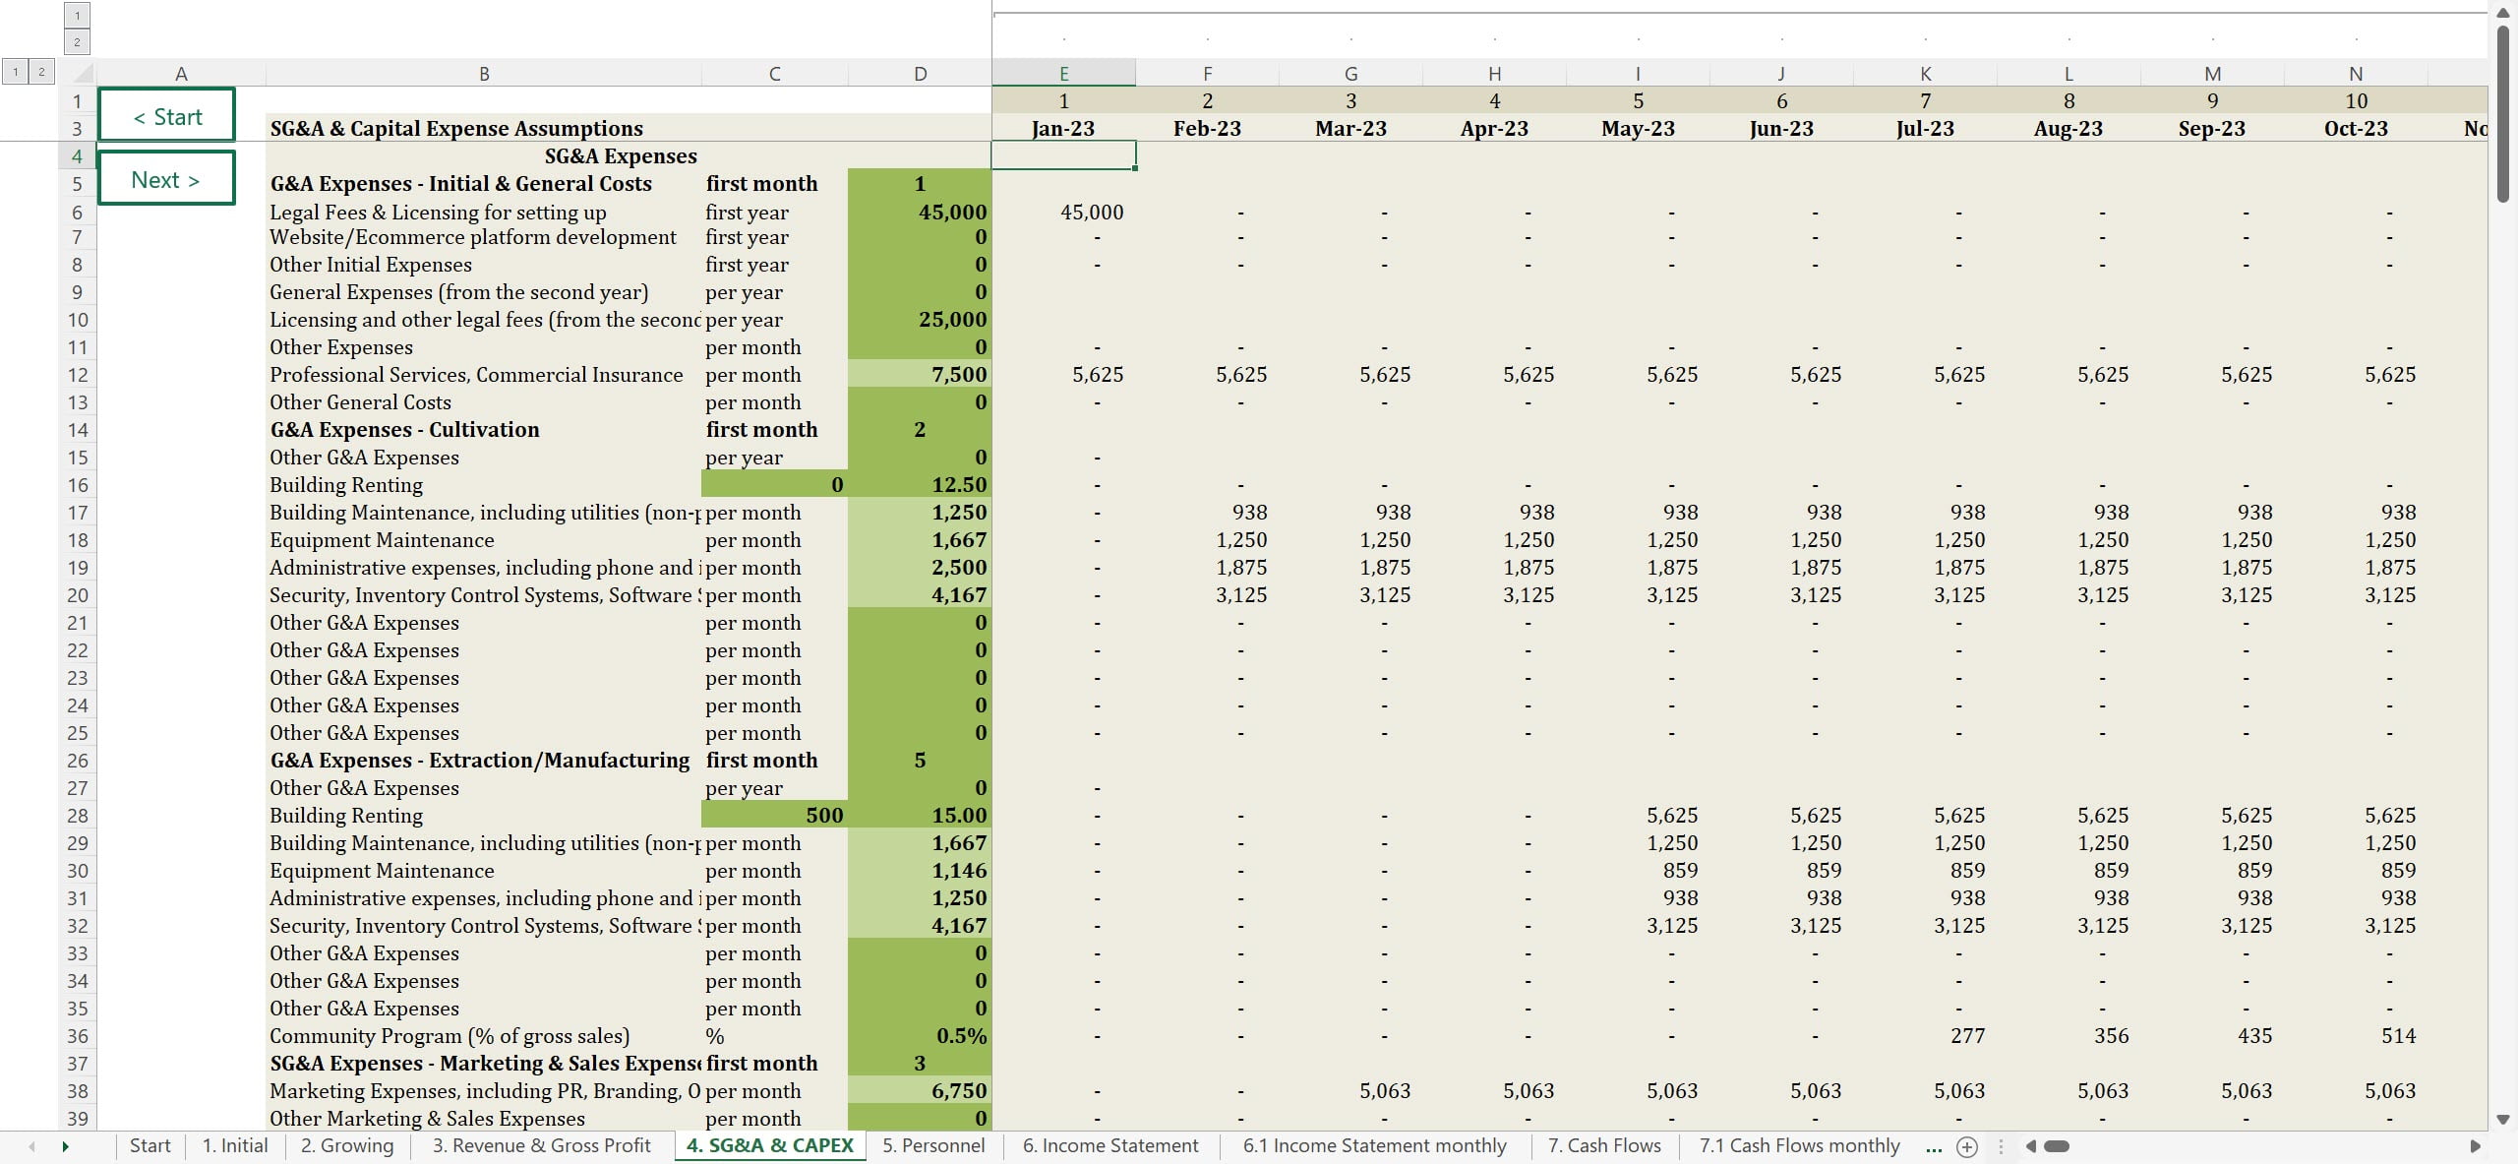Click the horizontal scrollbar thumb
Viewport: 2518px width, 1164px height.
click(2057, 1146)
